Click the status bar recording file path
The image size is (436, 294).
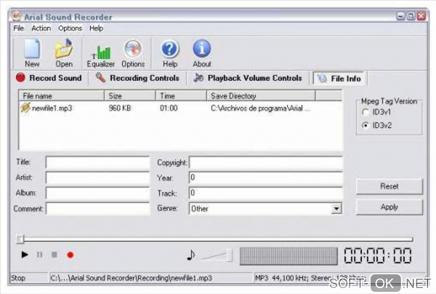coord(131,278)
